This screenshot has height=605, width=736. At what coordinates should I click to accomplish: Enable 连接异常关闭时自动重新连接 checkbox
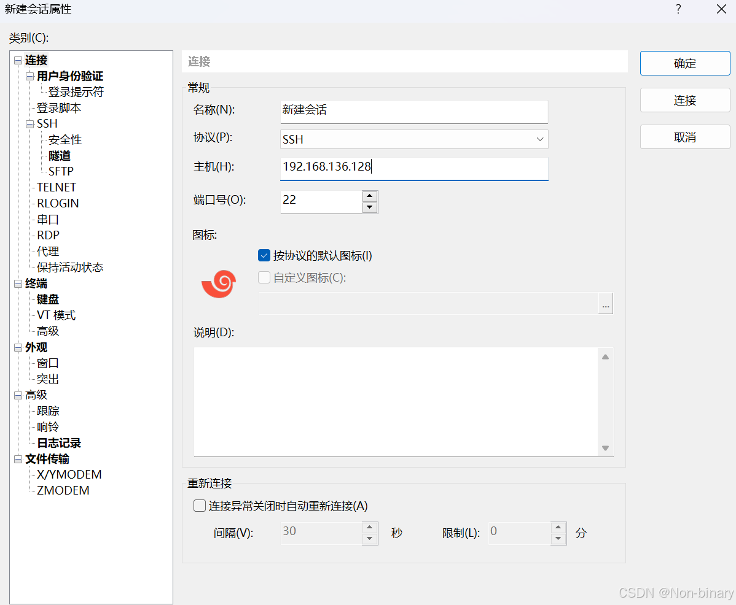tap(200, 506)
